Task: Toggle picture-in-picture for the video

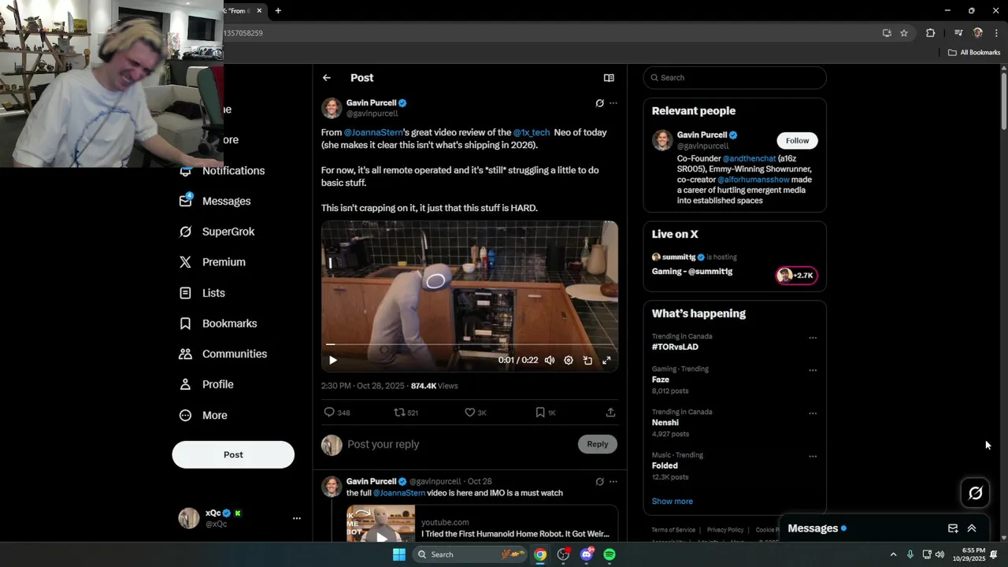Action: point(587,360)
